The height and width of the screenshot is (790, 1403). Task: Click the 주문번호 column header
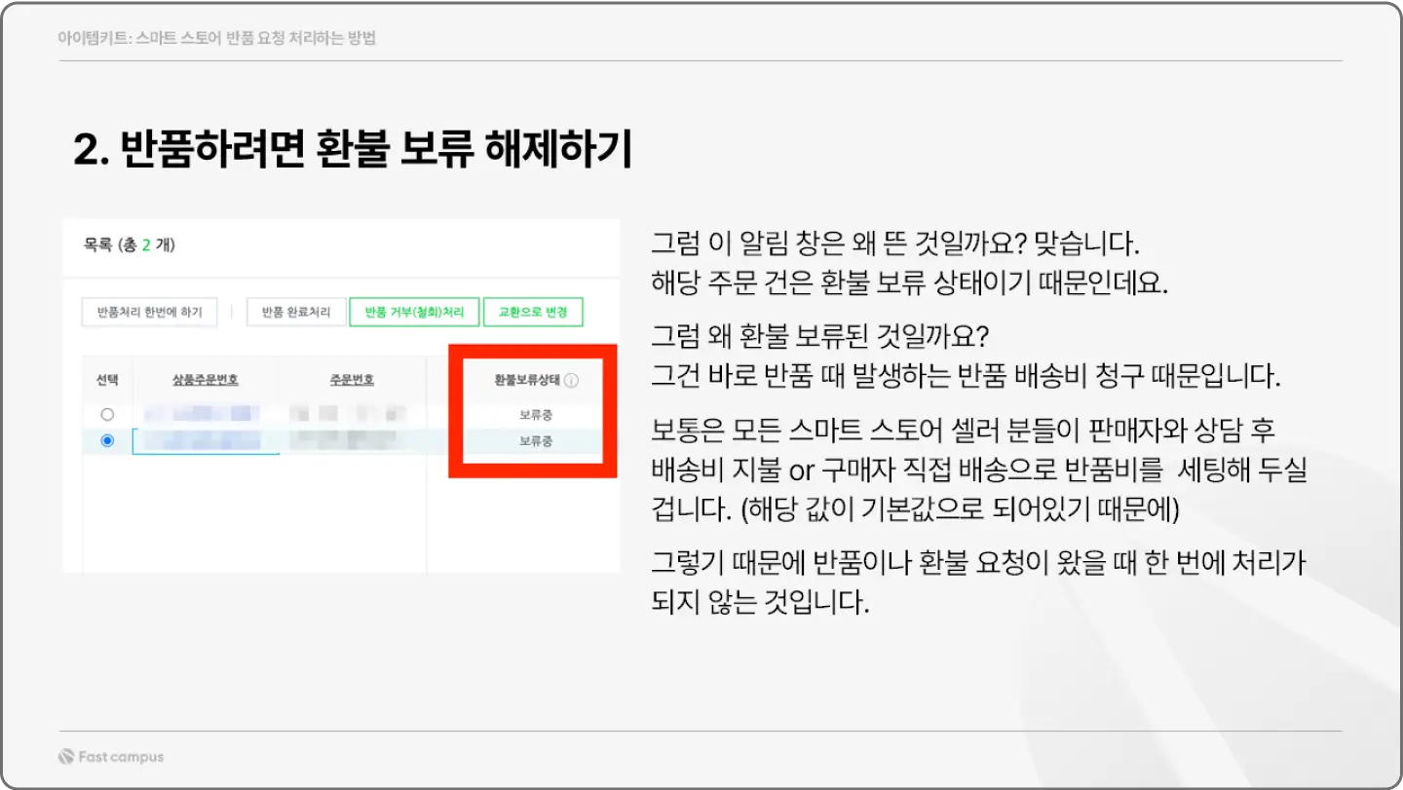coord(352,380)
